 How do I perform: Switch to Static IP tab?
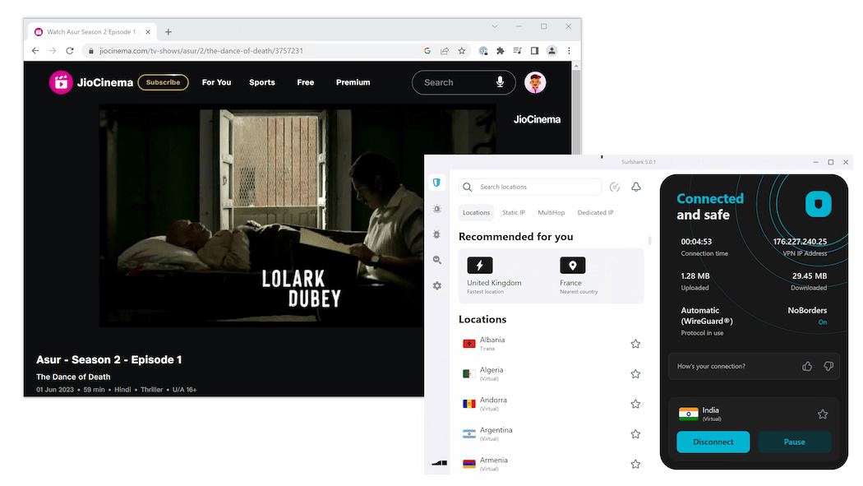(x=514, y=212)
